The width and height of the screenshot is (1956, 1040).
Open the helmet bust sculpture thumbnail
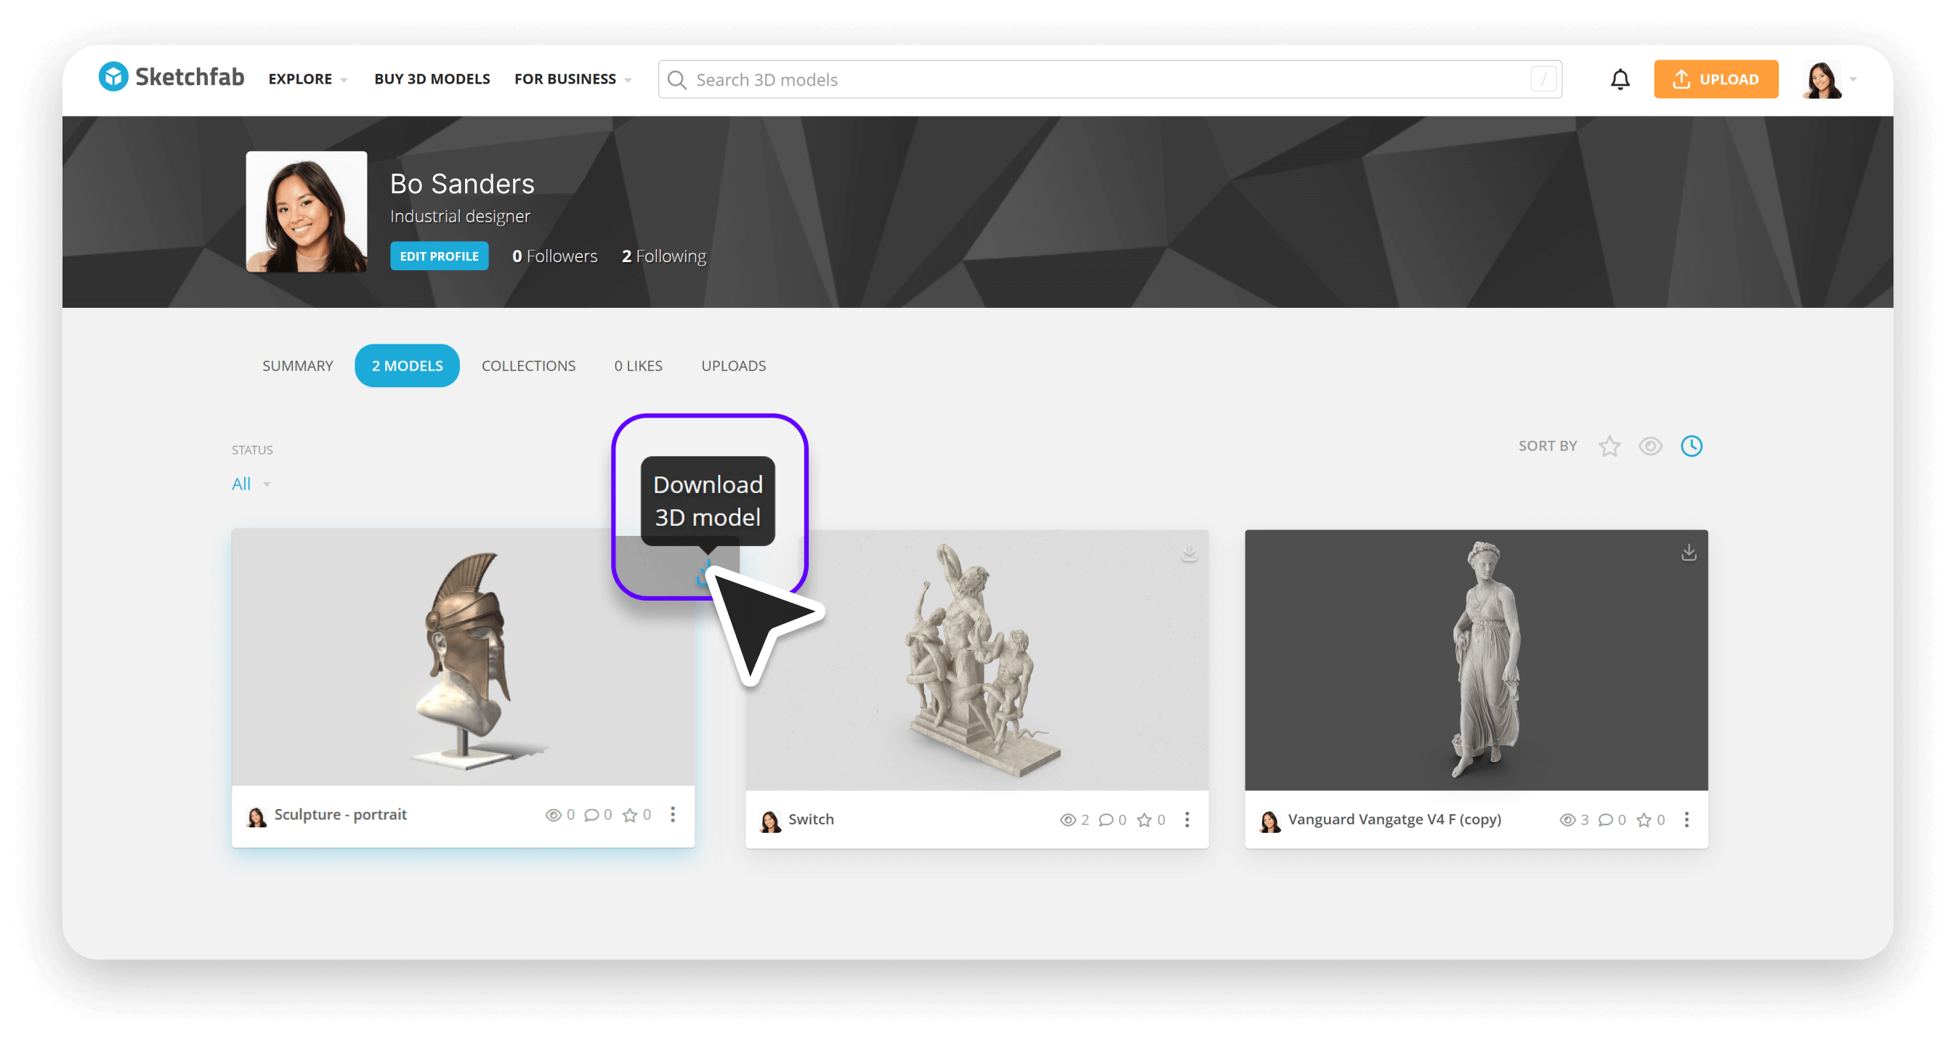point(463,657)
